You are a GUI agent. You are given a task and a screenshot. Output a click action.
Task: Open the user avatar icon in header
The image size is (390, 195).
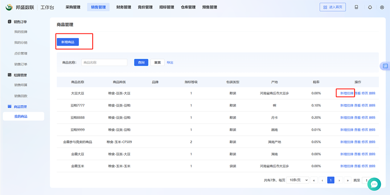[x=382, y=7]
